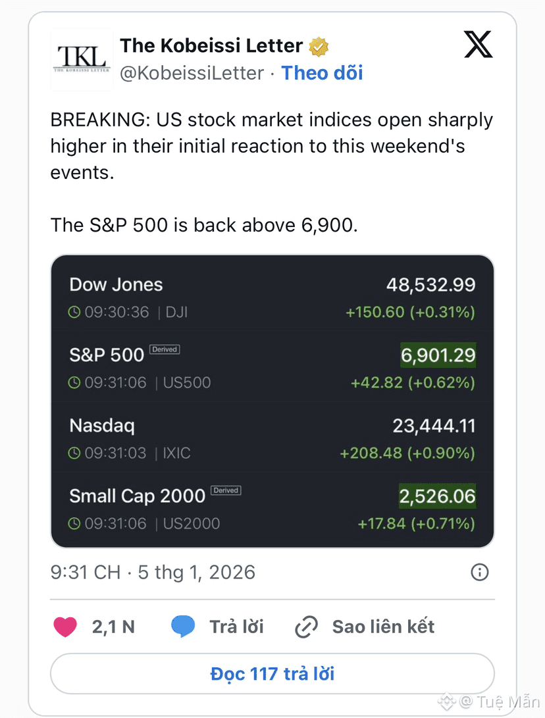The image size is (545, 718).
Task: Click the blue reply bubble icon
Action: tap(183, 627)
